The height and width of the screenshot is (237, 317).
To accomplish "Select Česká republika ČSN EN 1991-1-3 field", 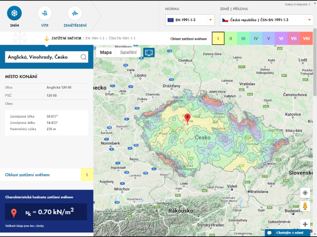I will [267, 20].
